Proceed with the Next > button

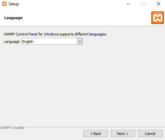click(123, 133)
